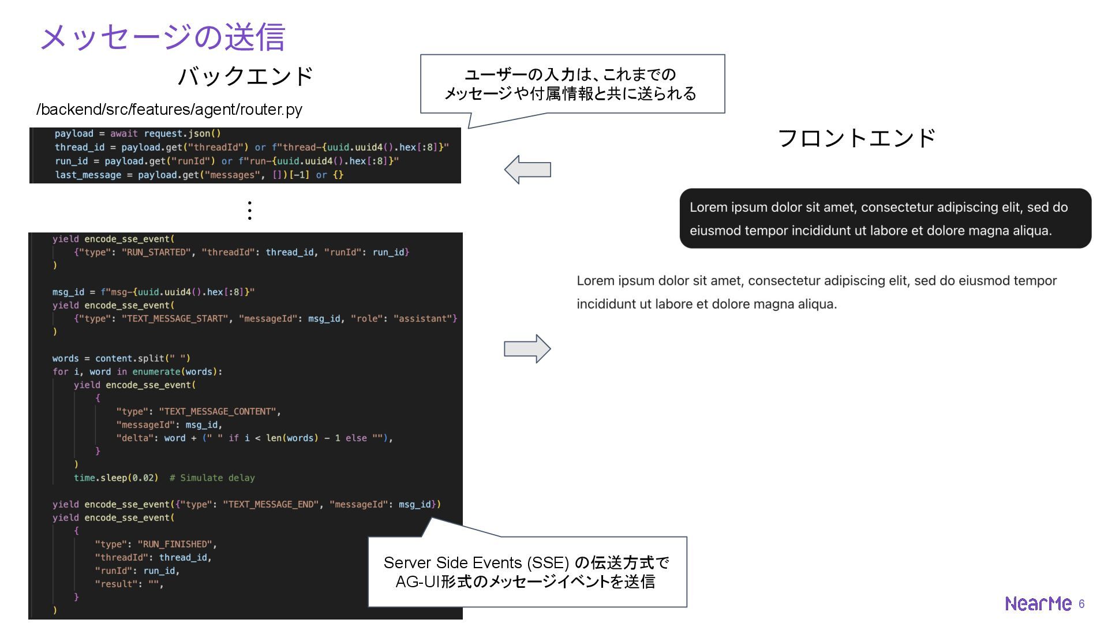Image resolution: width=1108 pixels, height=623 pixels.
Task: Click the RUN_FINISHED type line
Action: 156,544
